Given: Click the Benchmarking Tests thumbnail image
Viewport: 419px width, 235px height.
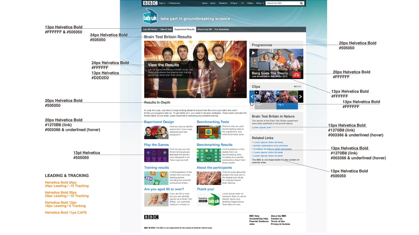Looking at the screenshot, I should [x=209, y=133].
